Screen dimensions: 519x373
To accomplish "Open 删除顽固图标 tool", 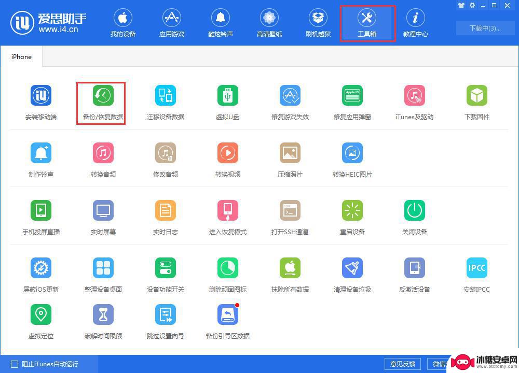I will click(227, 275).
